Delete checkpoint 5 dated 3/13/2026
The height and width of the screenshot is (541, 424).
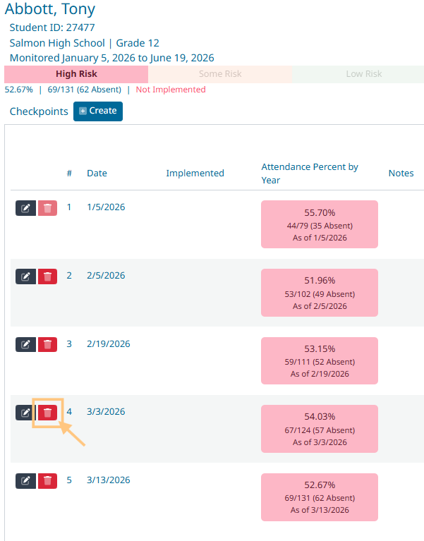(x=47, y=481)
